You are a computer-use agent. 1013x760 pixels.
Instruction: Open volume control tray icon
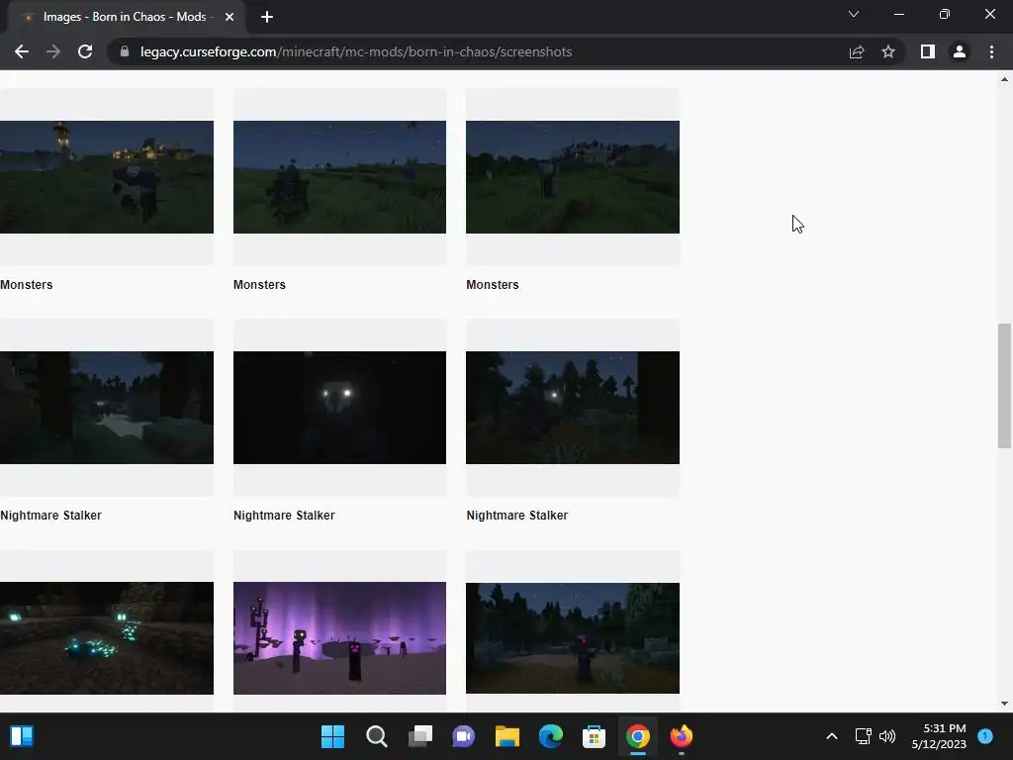pos(887,736)
